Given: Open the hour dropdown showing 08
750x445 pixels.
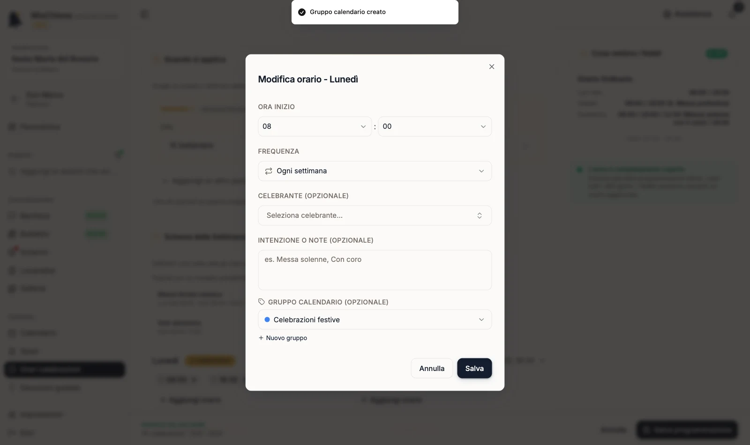Looking at the screenshot, I should (315, 126).
